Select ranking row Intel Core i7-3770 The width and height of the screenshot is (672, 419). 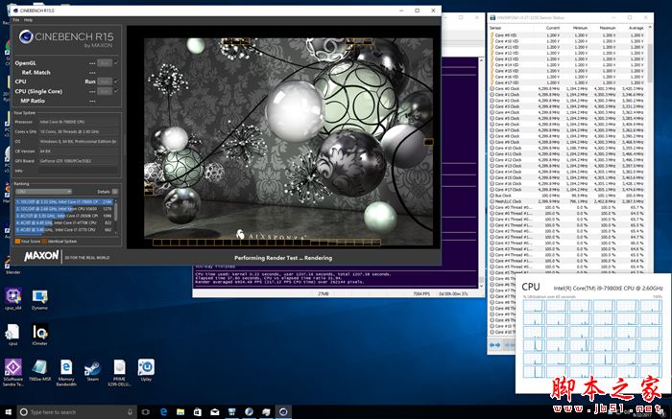tap(64, 230)
